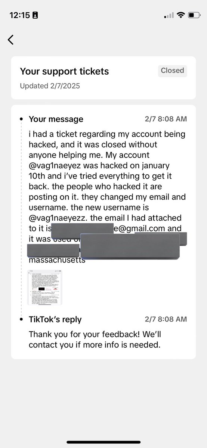Tap the back arrow icon
The width and height of the screenshot is (207, 448).
click(10, 40)
